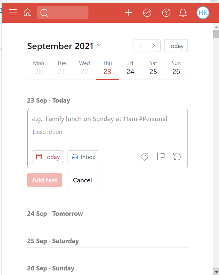Screen dimensions: 219x275
Task: Open the sidebar with the hamburger icon
Action: [13, 13]
